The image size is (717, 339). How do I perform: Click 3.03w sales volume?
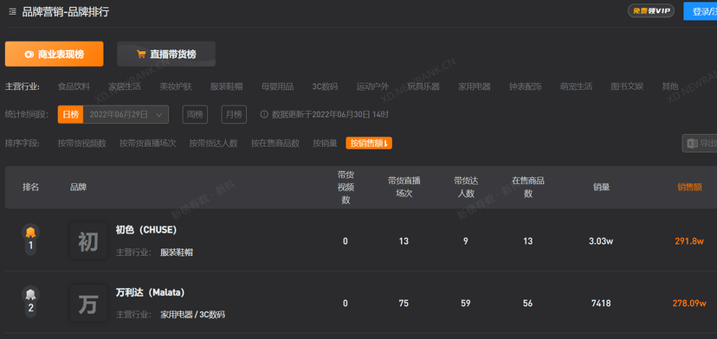click(x=601, y=241)
